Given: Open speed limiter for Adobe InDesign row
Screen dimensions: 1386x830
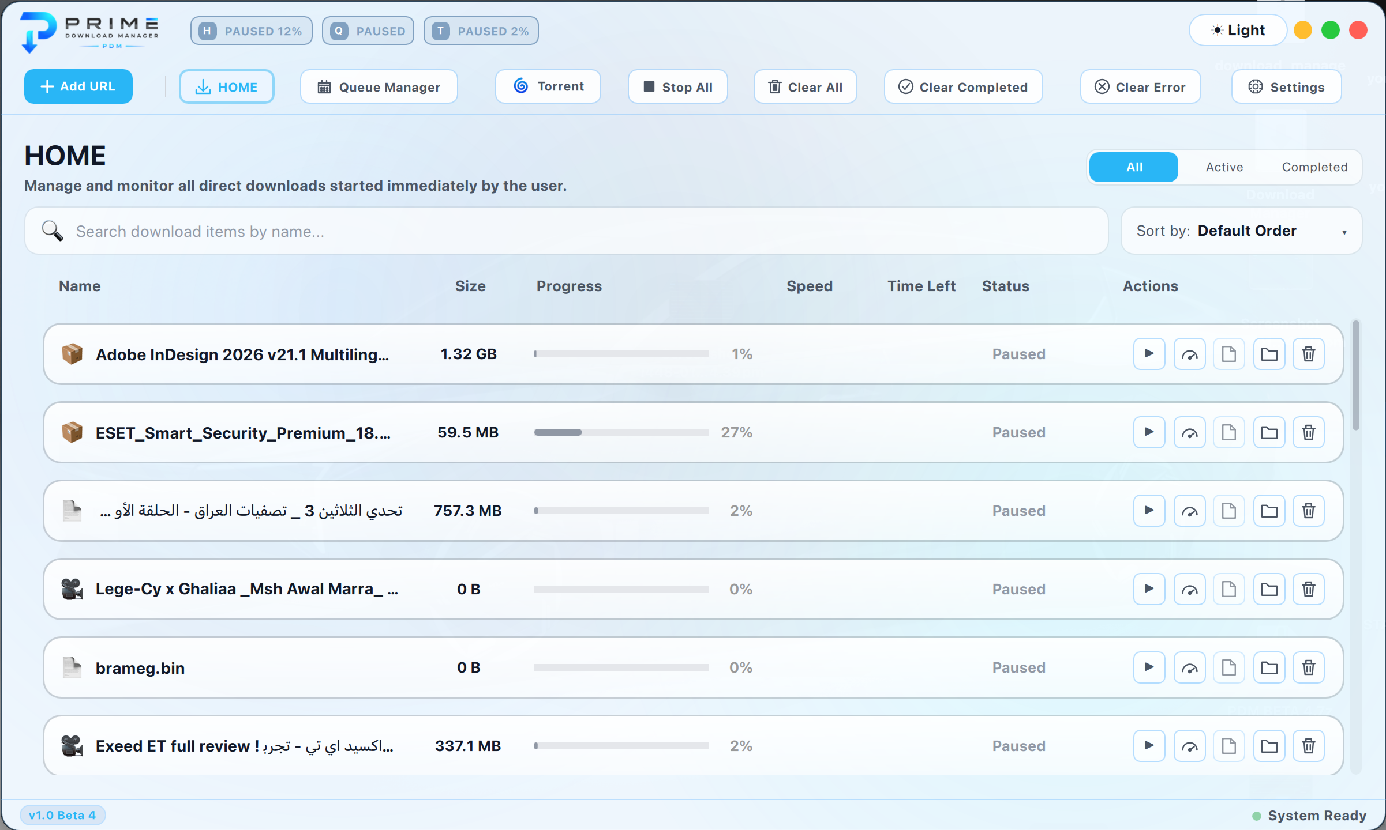Looking at the screenshot, I should (1189, 354).
